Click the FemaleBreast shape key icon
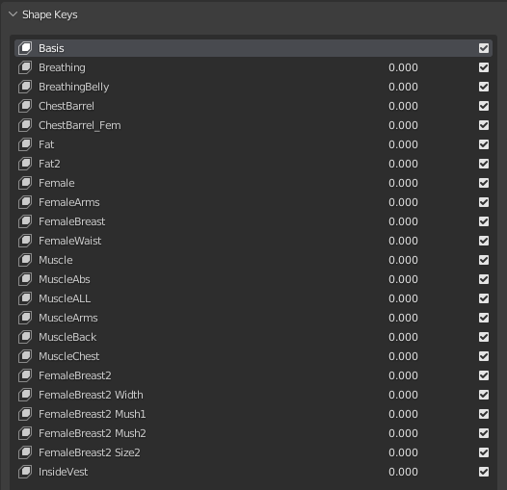Image resolution: width=507 pixels, height=490 pixels. click(x=25, y=221)
